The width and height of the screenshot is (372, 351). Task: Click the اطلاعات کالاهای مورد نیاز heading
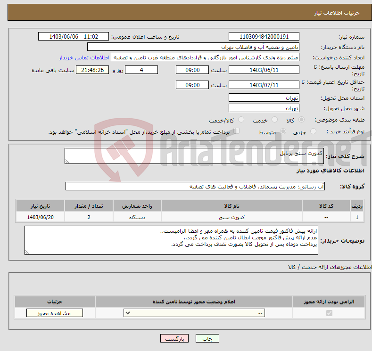tap(330, 171)
